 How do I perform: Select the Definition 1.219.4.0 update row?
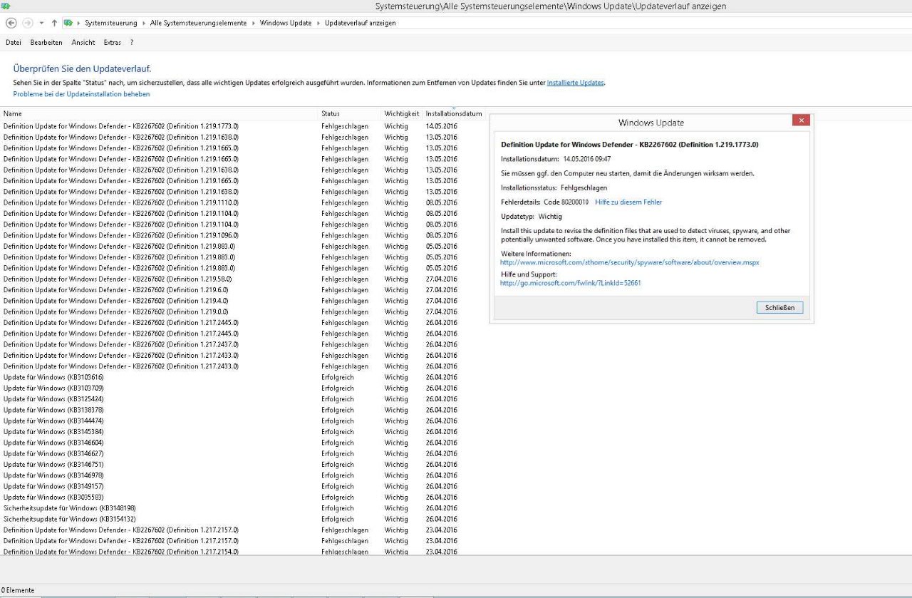click(230, 301)
